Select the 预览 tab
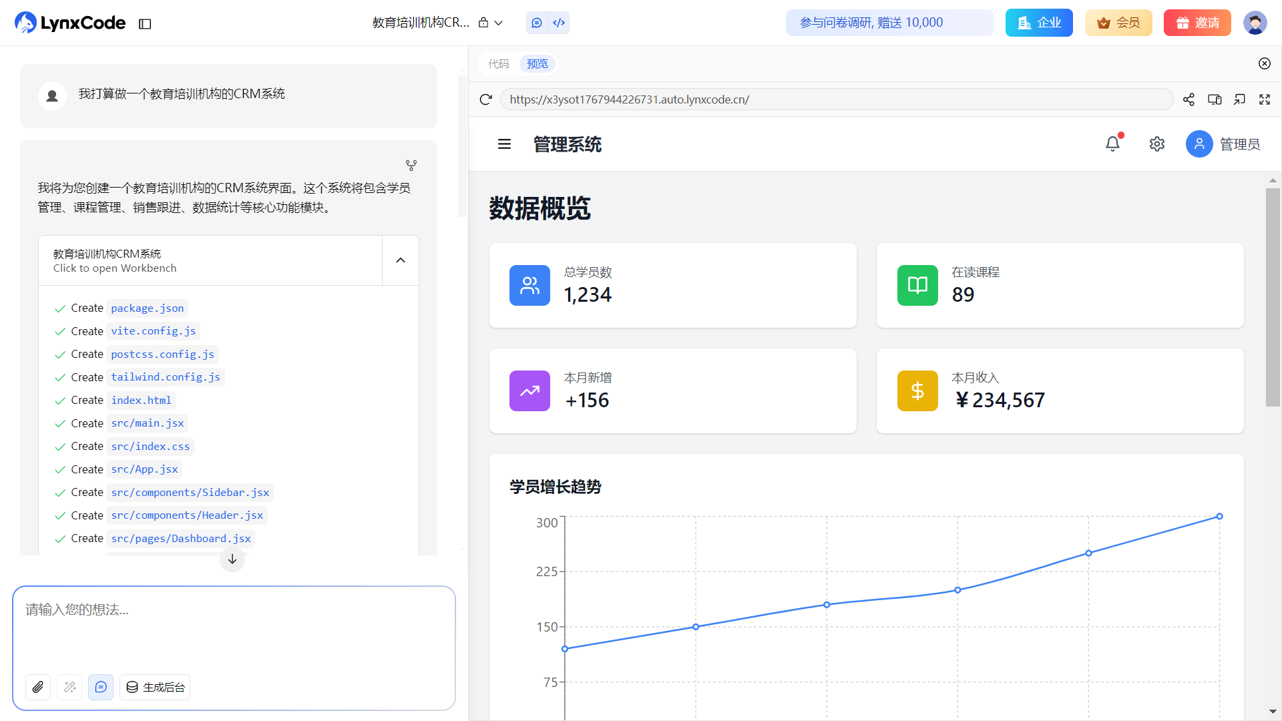This screenshot has height=721, width=1282. point(538,63)
